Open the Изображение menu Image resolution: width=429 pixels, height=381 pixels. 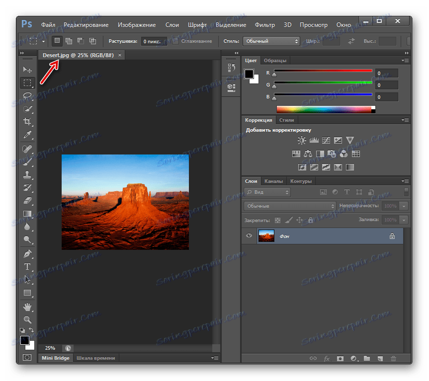(137, 25)
